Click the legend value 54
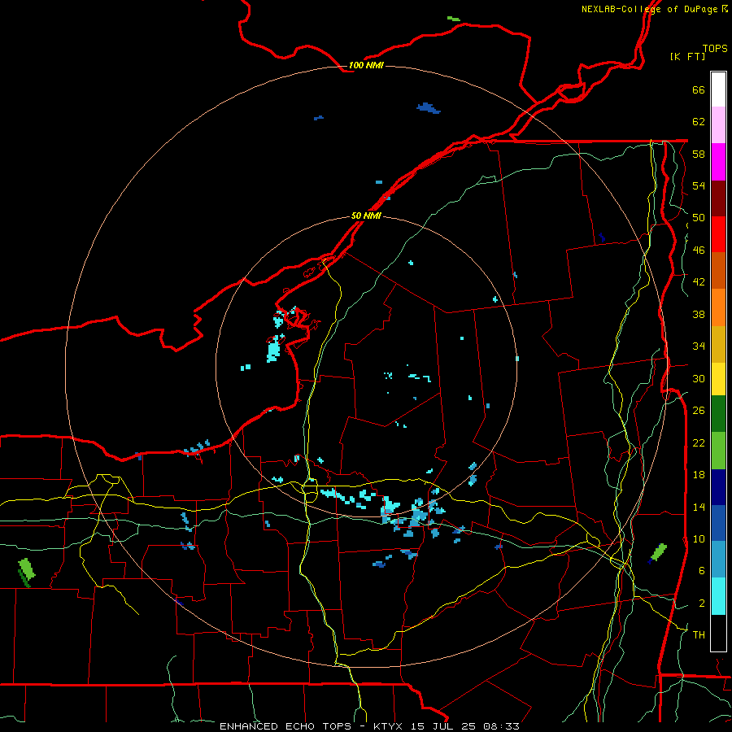The width and height of the screenshot is (732, 732). [x=699, y=185]
